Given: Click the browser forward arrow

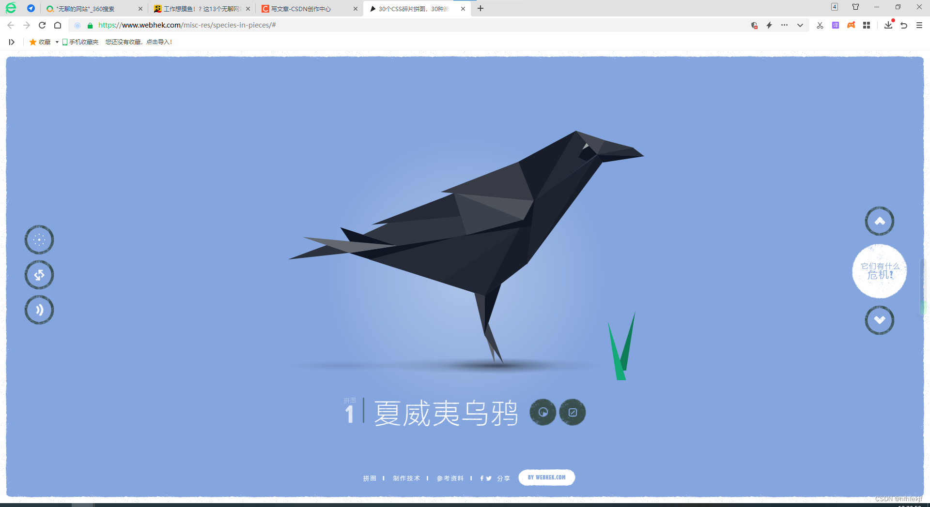Looking at the screenshot, I should pos(27,25).
